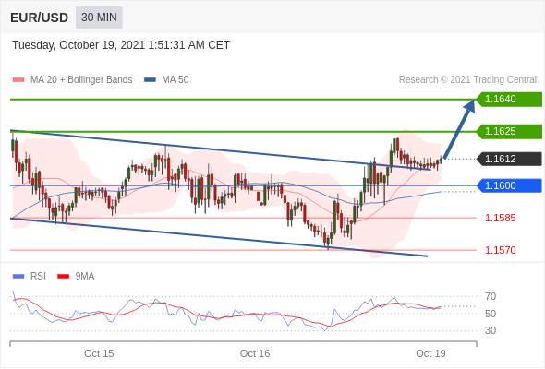Click the MA 20 + Bollinger Bands legend swatch

18,80
